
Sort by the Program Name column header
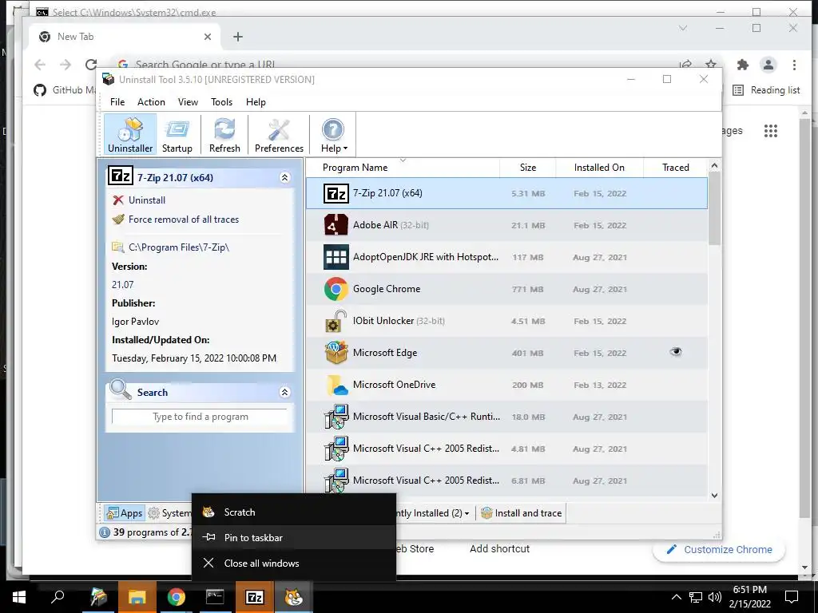403,168
